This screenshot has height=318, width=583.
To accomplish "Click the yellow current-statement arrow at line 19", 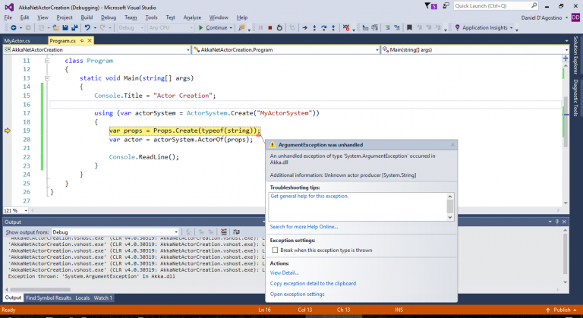I will [x=8, y=131].
